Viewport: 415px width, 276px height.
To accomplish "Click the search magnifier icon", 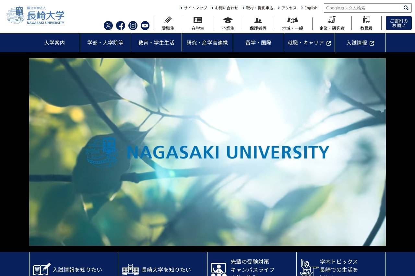I will click(406, 8).
